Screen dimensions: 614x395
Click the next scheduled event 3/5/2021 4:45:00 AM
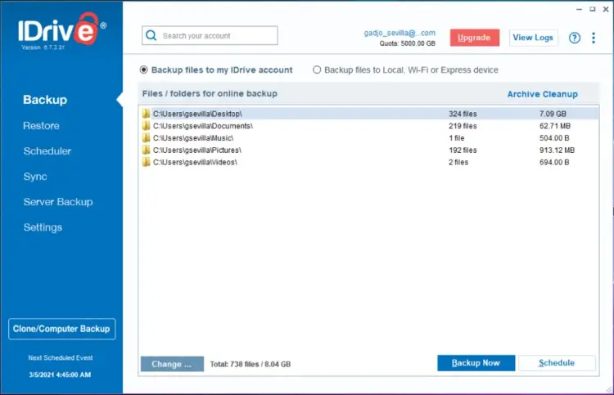[x=60, y=375]
